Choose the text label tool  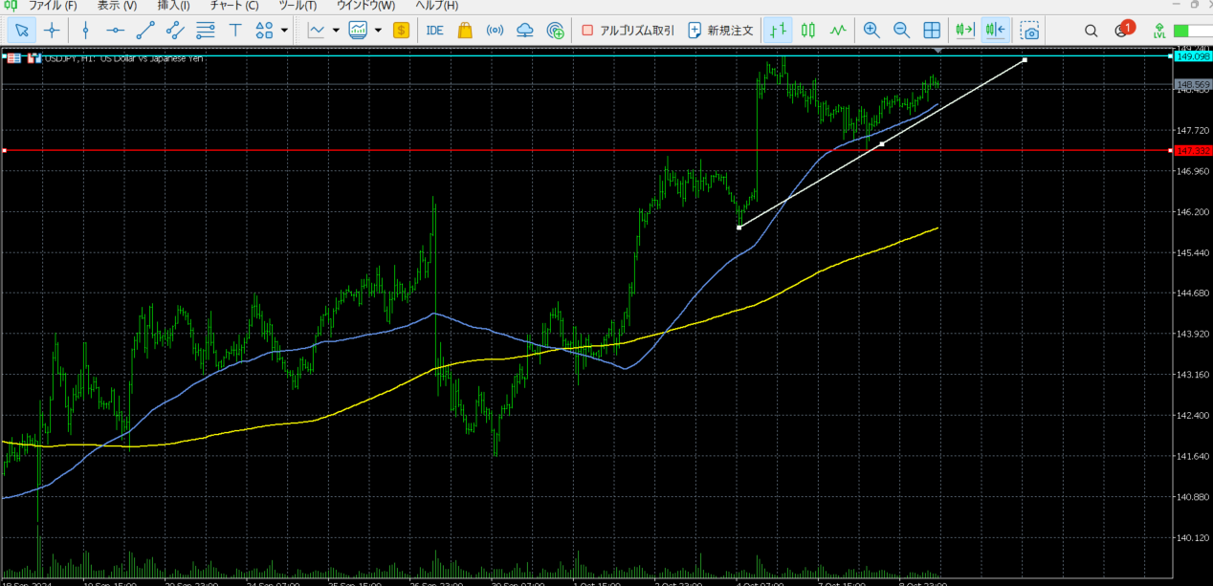point(234,30)
